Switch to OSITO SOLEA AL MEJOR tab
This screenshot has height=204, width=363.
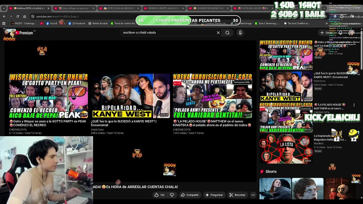coord(119,8)
